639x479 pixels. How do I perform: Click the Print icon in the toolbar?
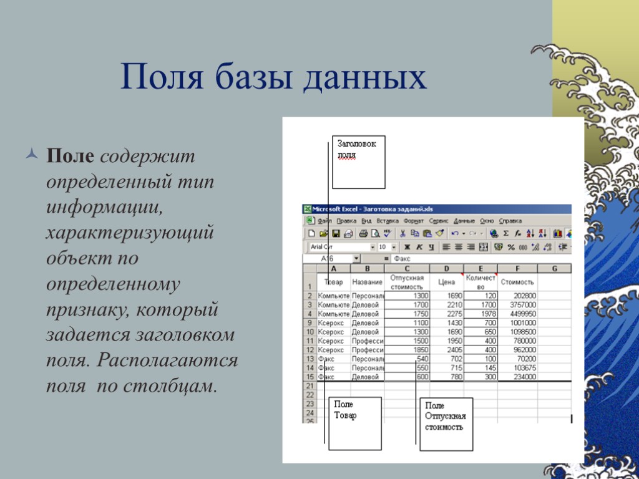(x=364, y=233)
